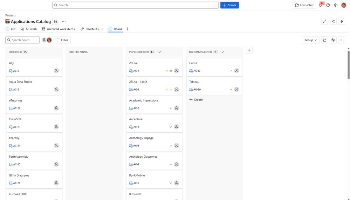The image size is (350, 200).
Task: Filter by the user avatar next to Search board
Action: (x=49, y=40)
